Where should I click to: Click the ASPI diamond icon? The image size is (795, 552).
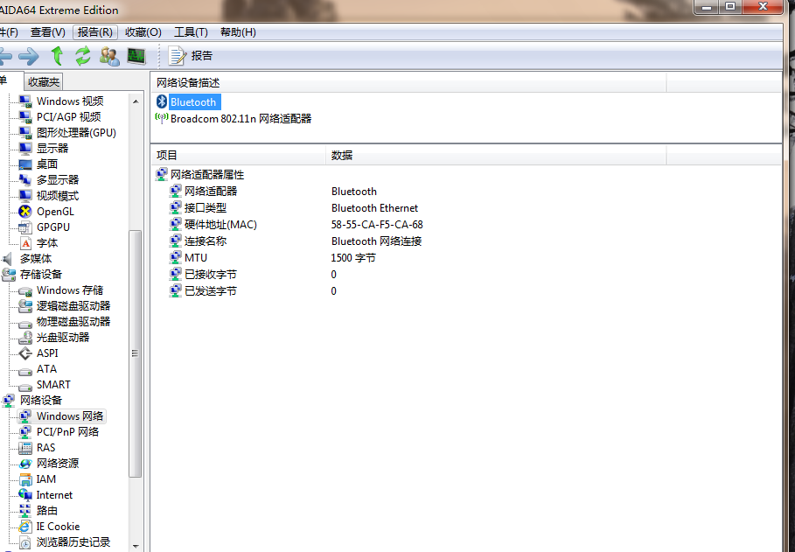(x=24, y=353)
